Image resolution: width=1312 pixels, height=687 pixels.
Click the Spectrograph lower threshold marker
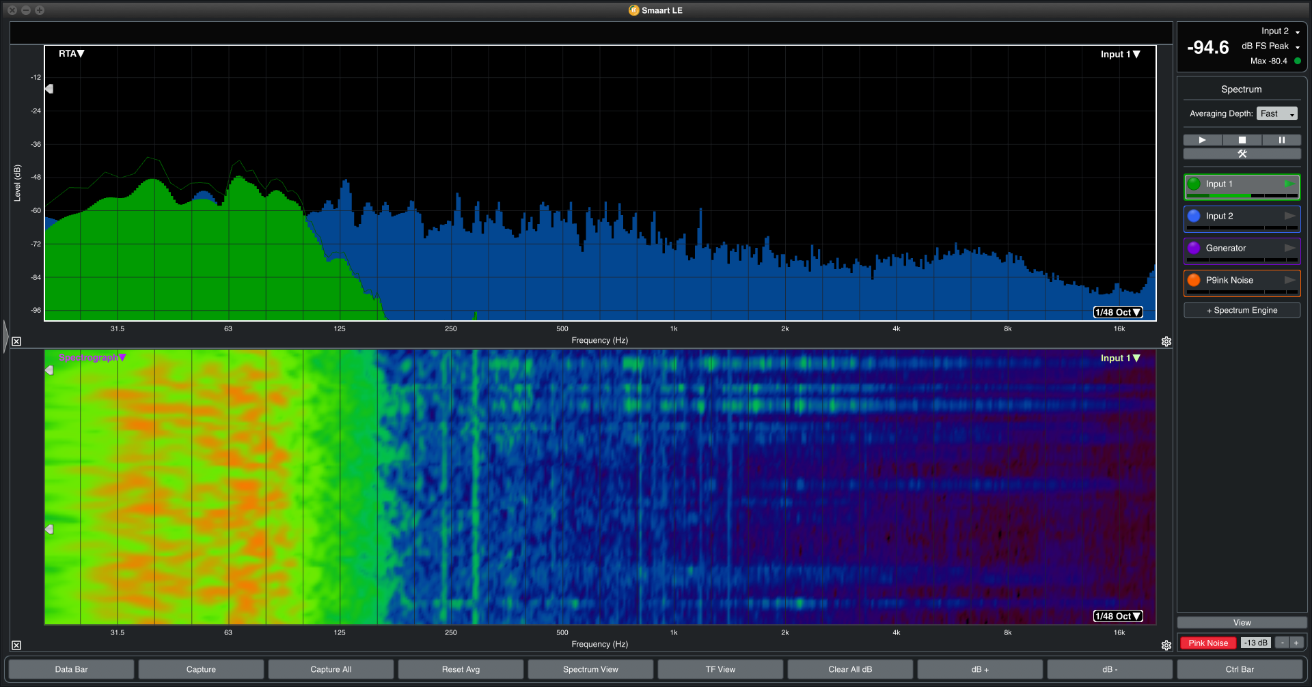[49, 529]
